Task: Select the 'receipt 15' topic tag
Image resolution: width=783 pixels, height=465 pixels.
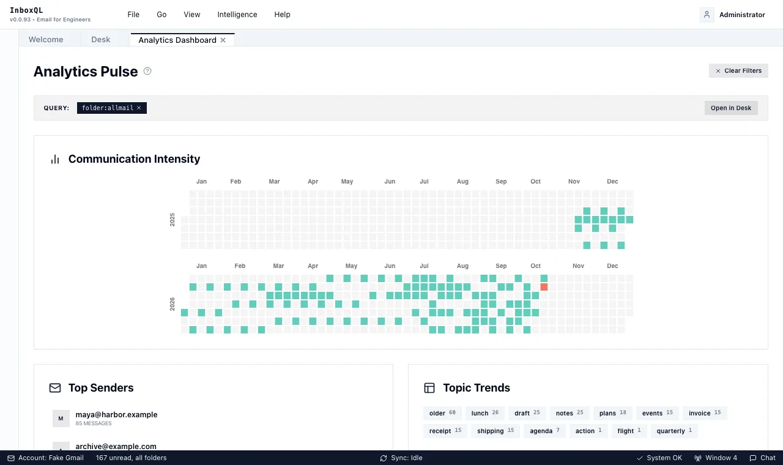Action: tap(445, 431)
